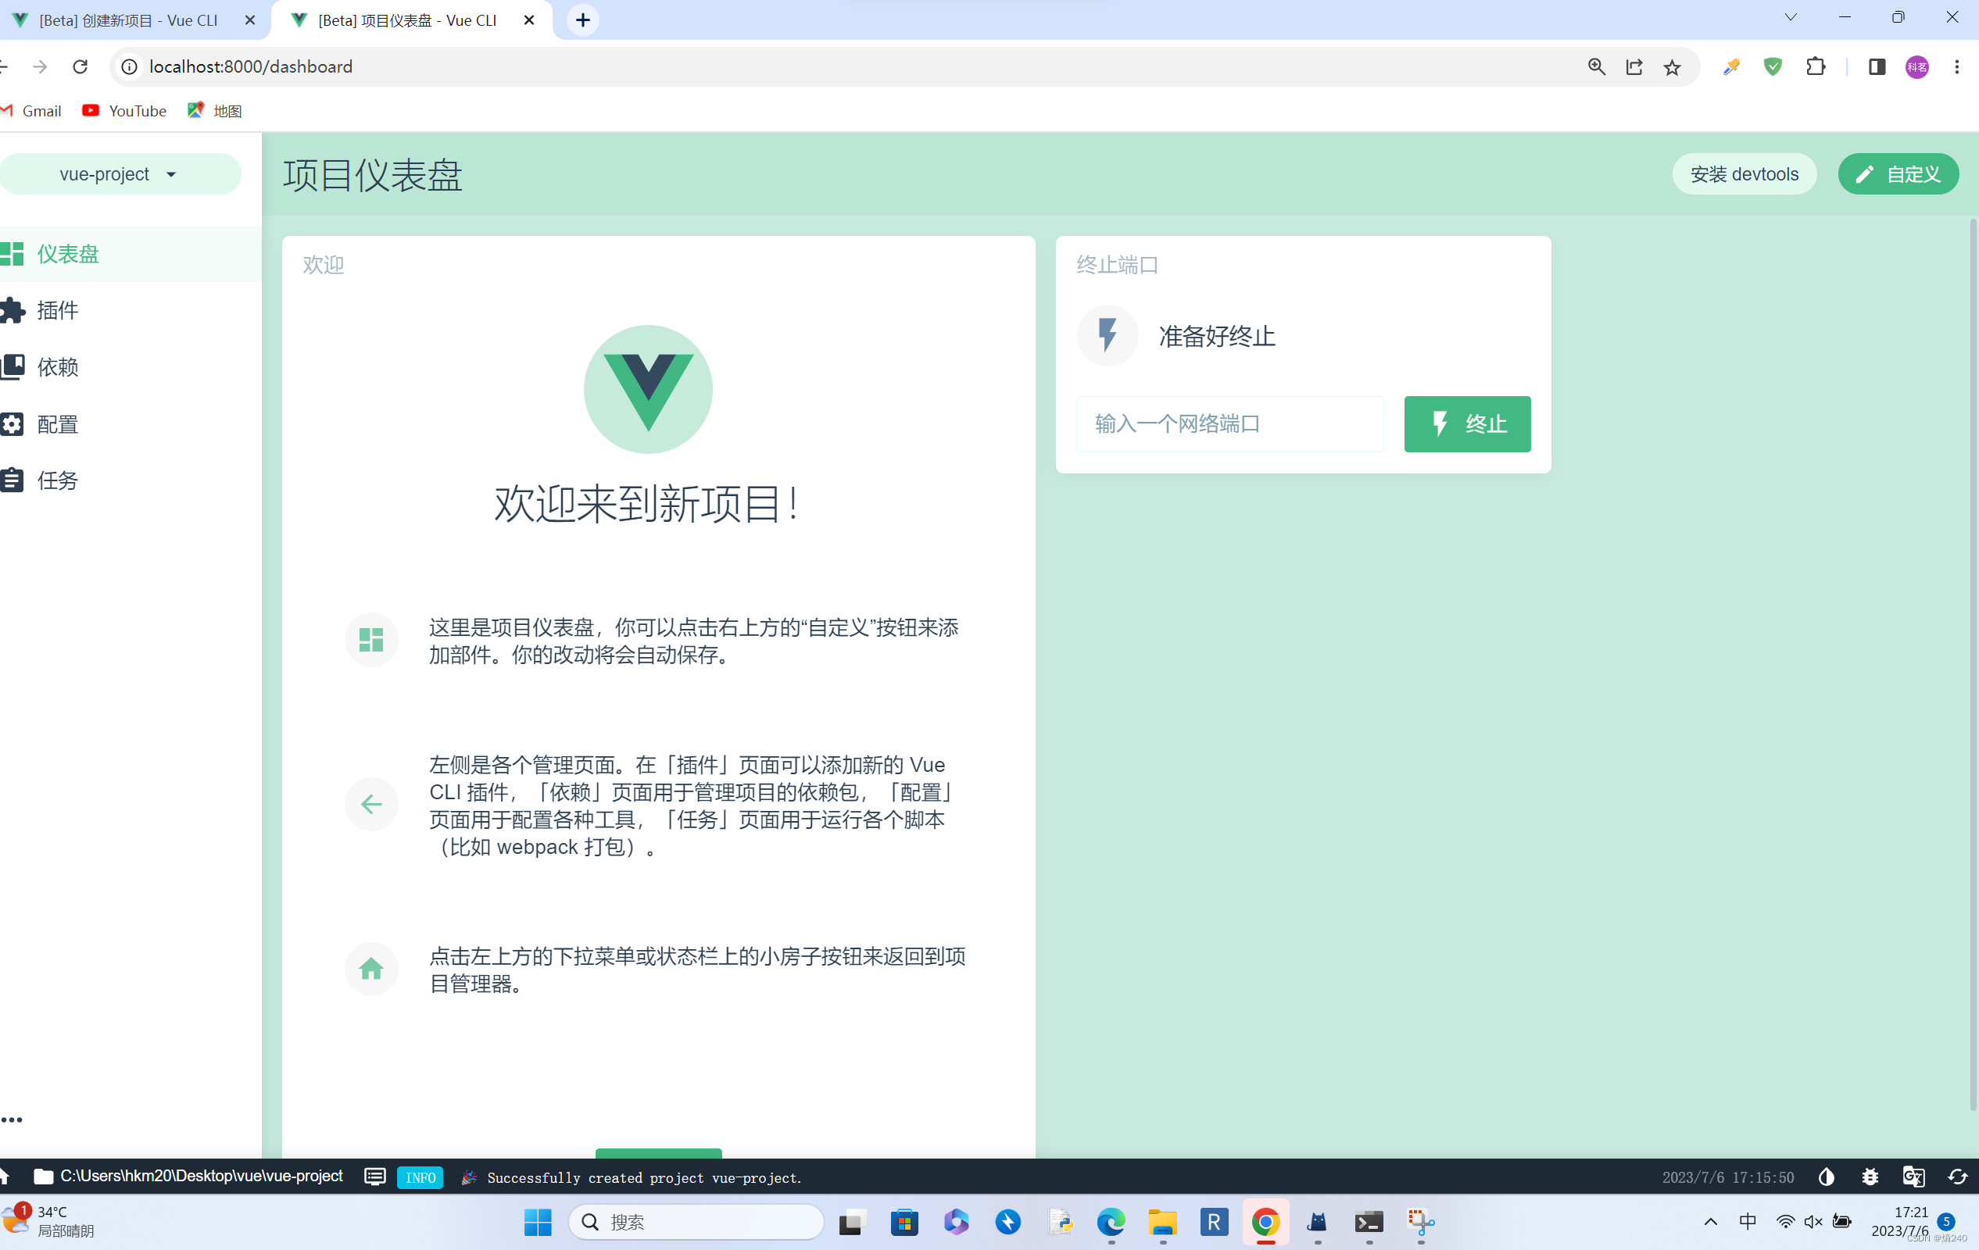Open a new browser tab
This screenshot has height=1250, width=1979.
click(x=583, y=20)
